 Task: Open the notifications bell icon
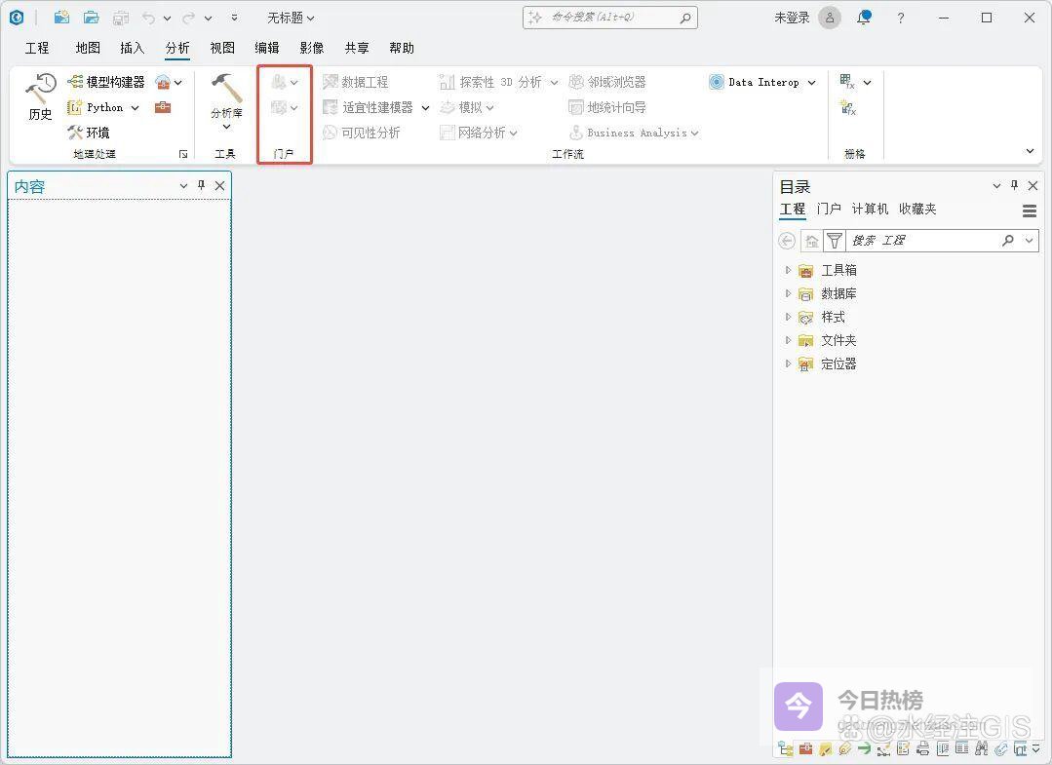coord(863,18)
